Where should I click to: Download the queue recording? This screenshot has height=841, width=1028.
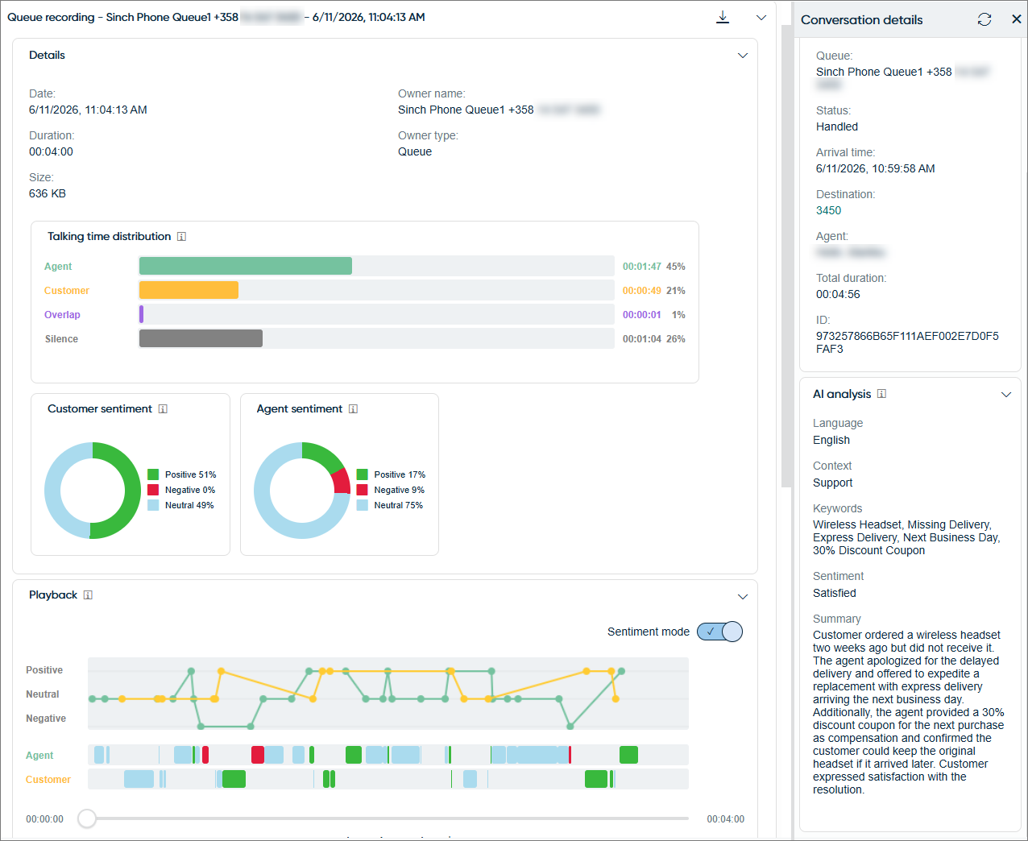click(x=723, y=18)
